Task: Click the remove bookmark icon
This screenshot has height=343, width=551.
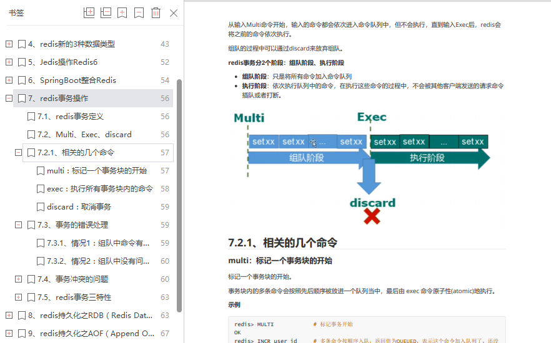Action: point(139,13)
